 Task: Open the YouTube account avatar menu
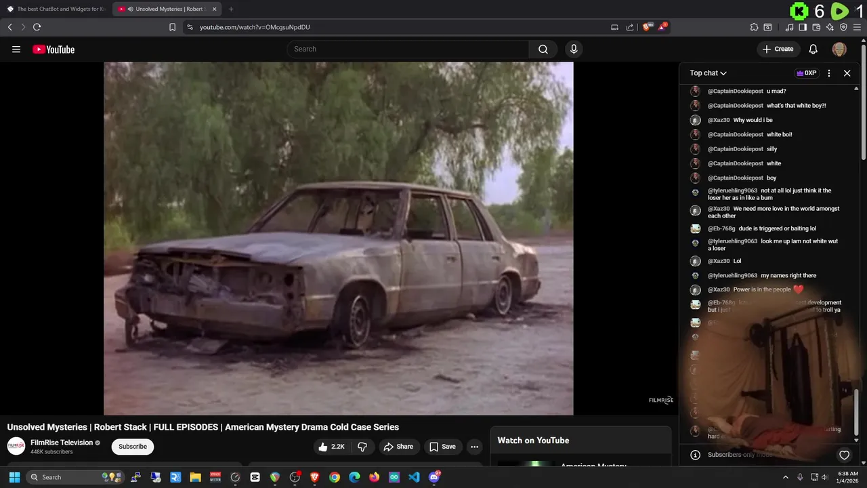[x=839, y=49]
